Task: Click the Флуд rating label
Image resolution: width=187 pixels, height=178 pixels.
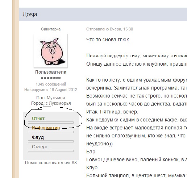Action: tap(38, 137)
